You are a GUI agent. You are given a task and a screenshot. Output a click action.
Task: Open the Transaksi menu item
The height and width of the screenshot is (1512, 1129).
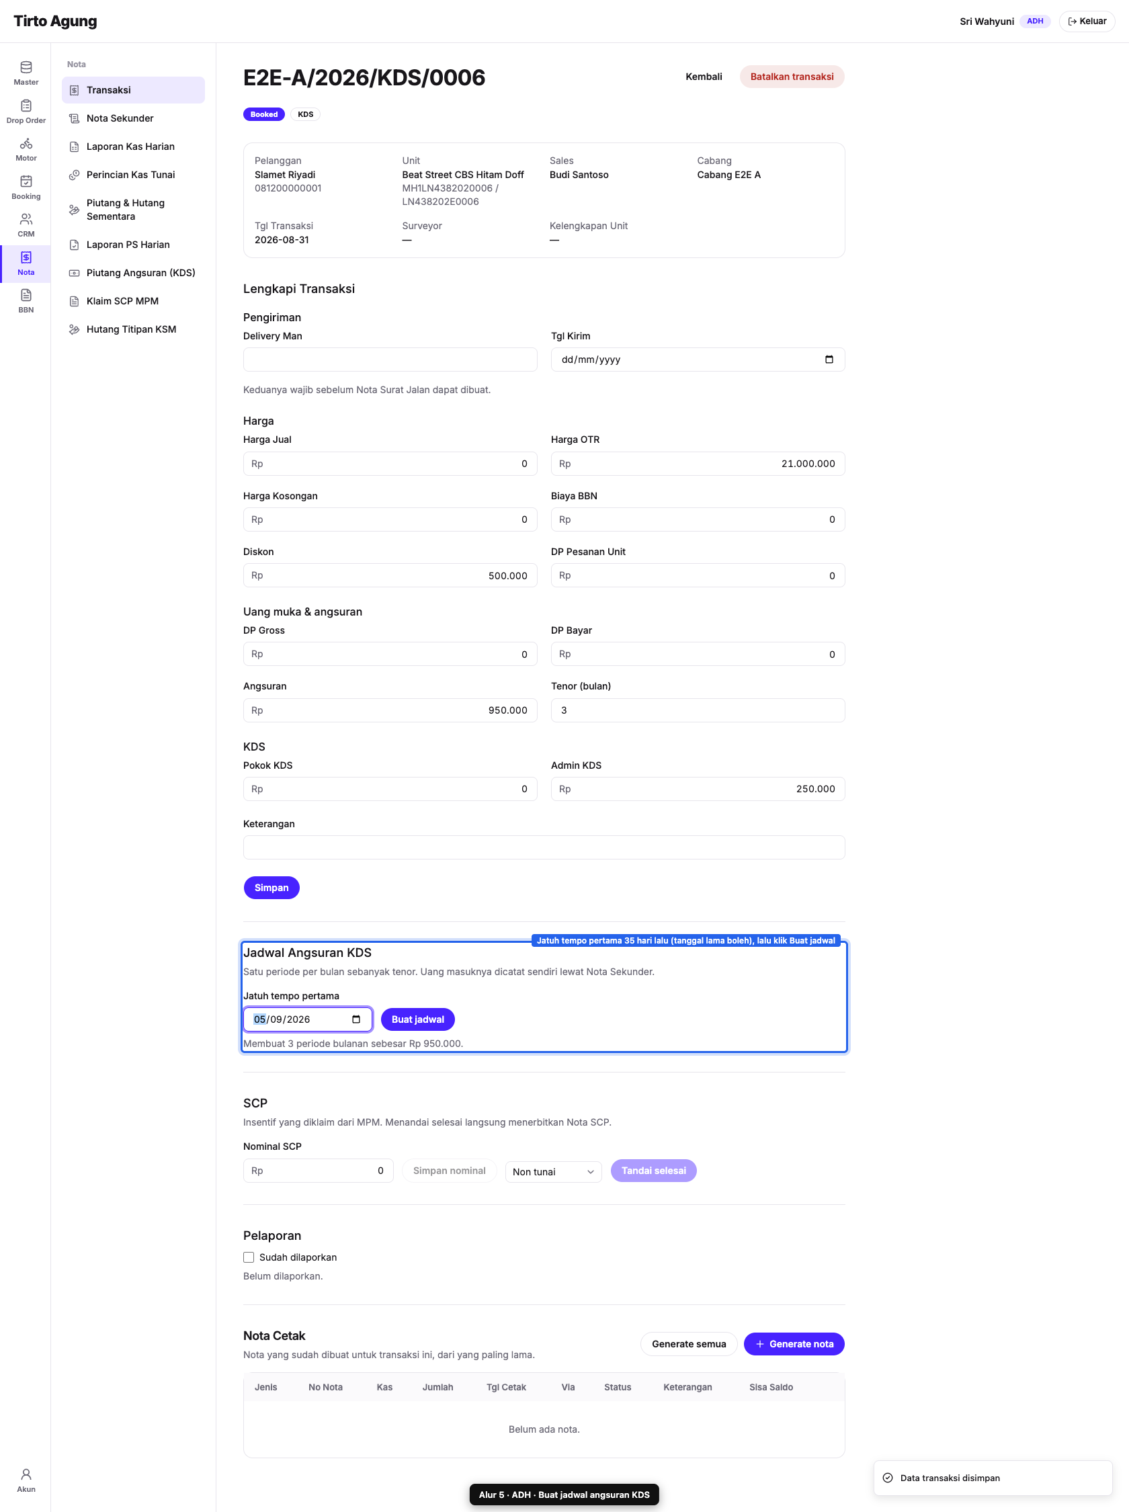click(133, 90)
